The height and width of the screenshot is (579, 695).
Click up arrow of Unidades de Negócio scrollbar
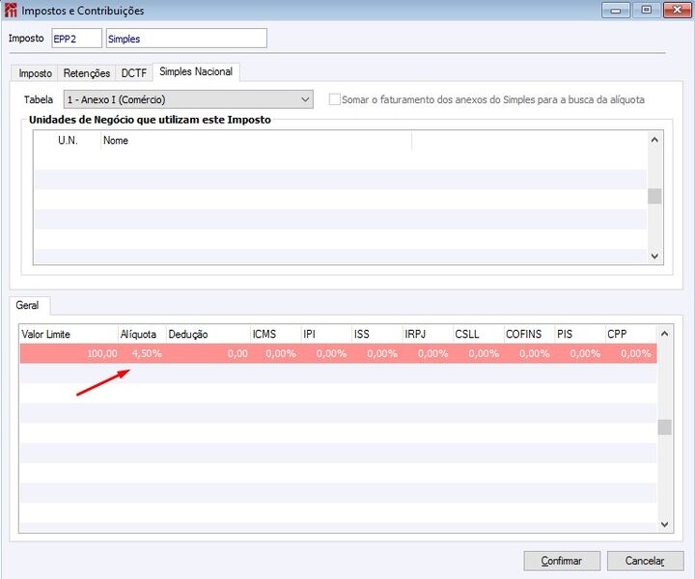(654, 140)
